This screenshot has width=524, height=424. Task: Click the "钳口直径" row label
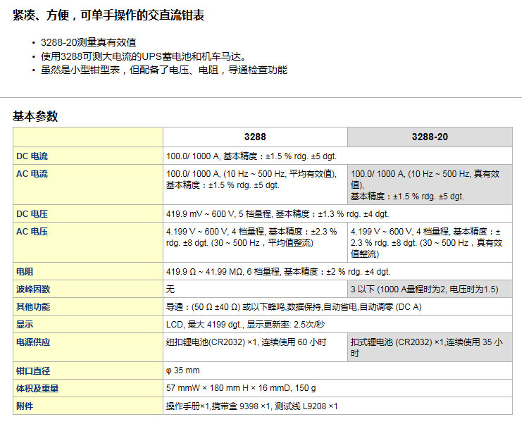(33, 370)
